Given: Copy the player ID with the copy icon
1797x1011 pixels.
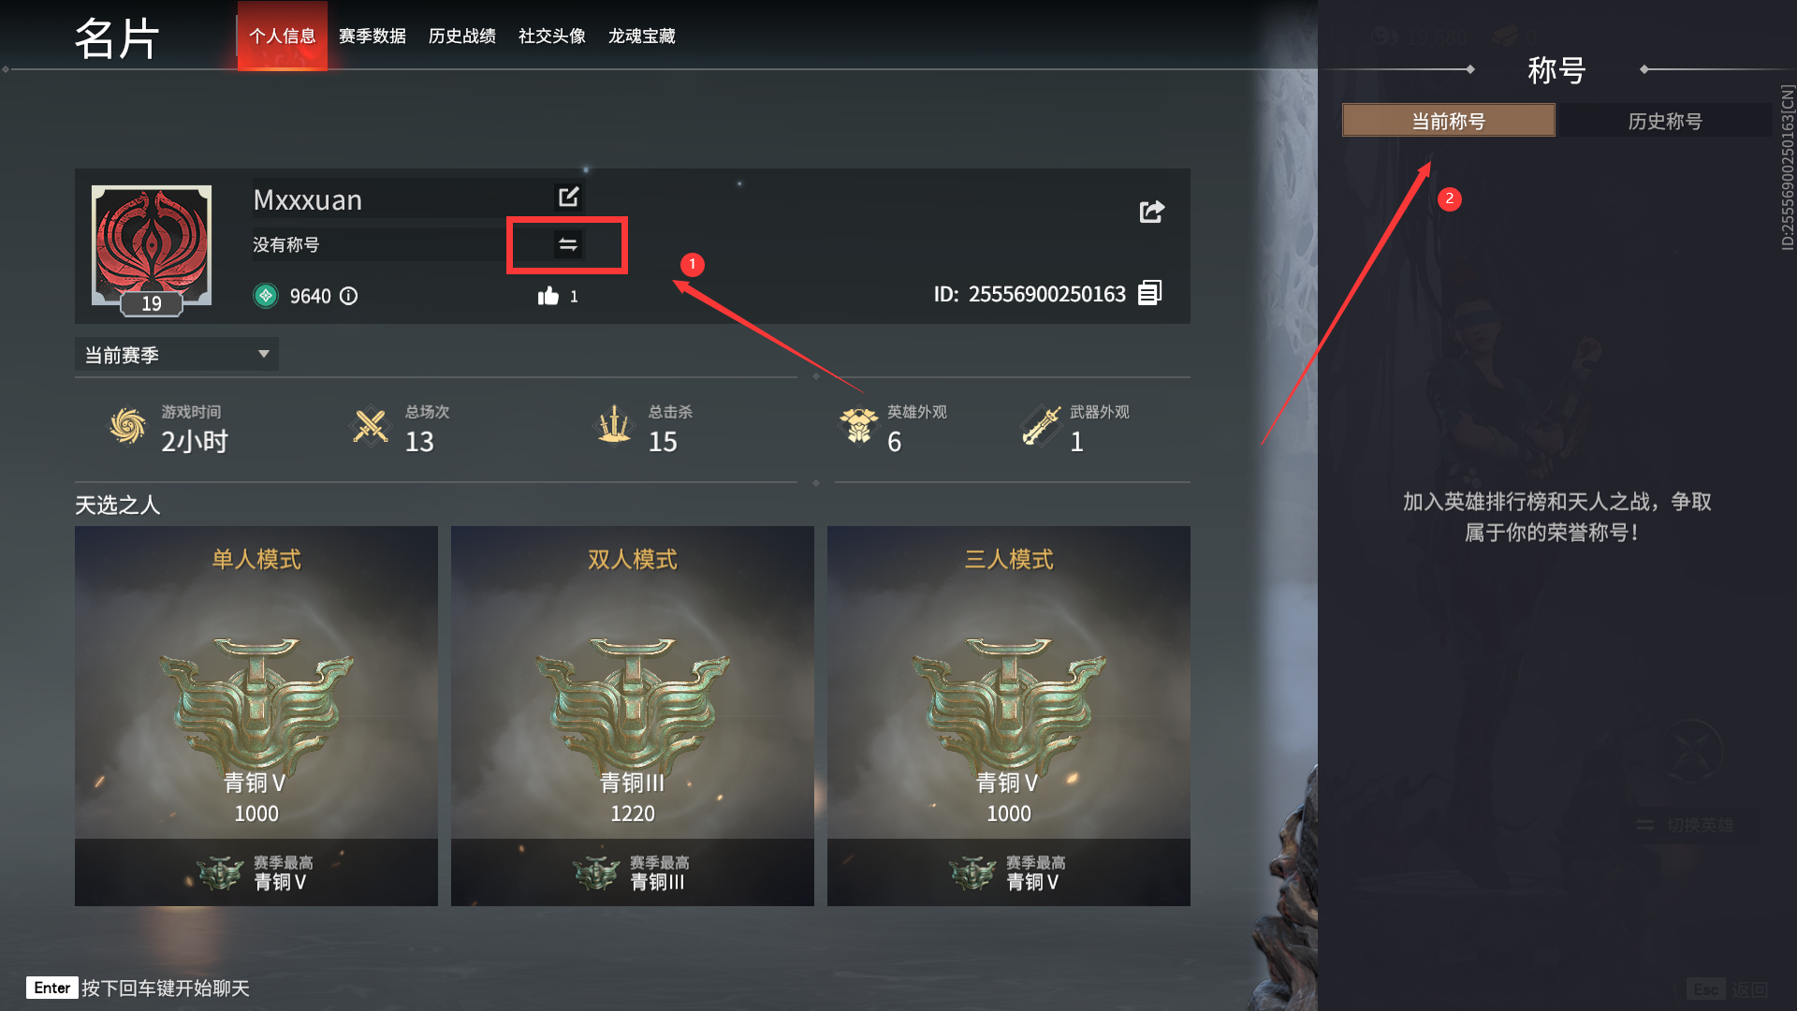Looking at the screenshot, I should [x=1149, y=293].
